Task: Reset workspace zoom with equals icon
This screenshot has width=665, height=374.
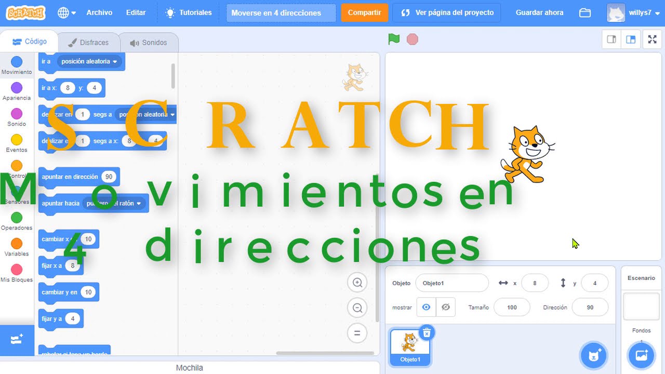Action: pyautogui.click(x=357, y=333)
